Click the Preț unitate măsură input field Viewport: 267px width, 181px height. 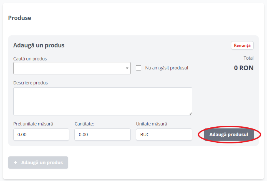[41, 135]
